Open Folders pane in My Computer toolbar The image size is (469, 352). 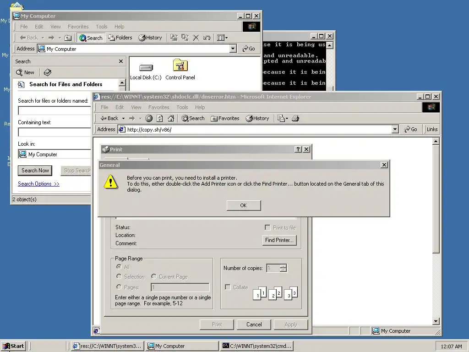coord(120,38)
